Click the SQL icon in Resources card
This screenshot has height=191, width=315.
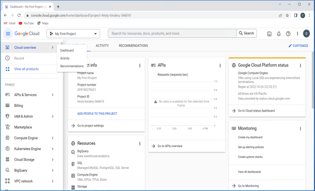tap(73, 164)
